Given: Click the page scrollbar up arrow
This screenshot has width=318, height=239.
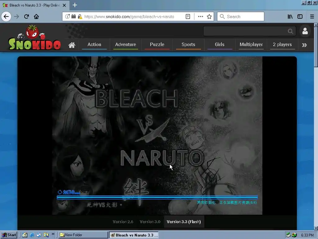Looking at the screenshot, I should [316, 25].
